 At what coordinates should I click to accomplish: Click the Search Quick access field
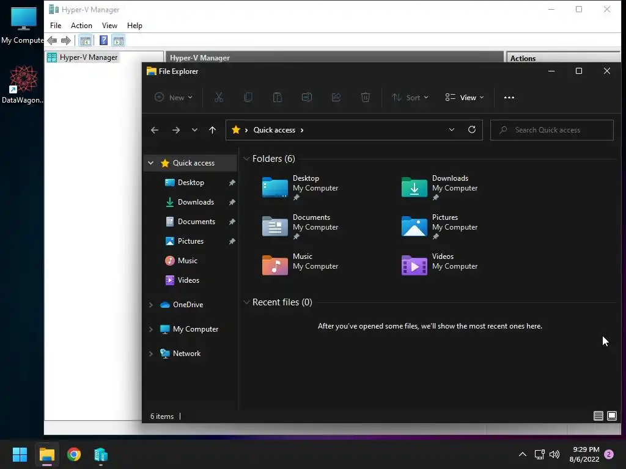(x=552, y=130)
